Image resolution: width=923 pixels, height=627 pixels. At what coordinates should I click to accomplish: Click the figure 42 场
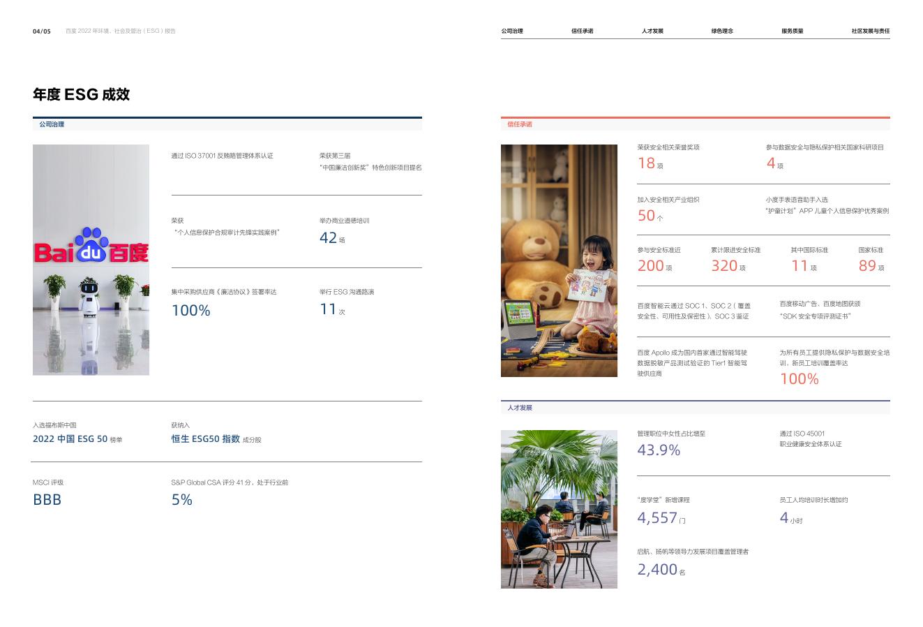pos(332,238)
